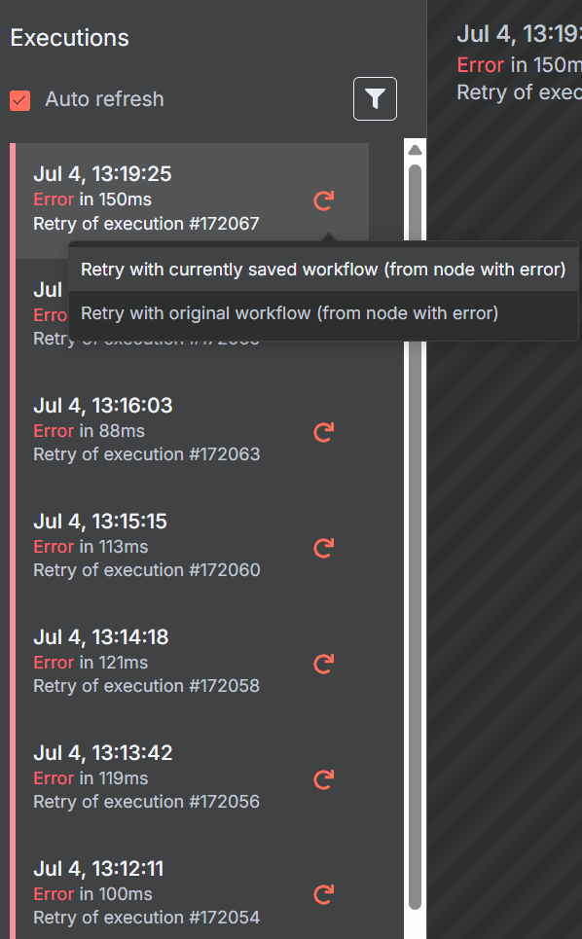The height and width of the screenshot is (939, 582).
Task: Retry the Jul 4, 13:13:42 execution
Action: coord(322,779)
